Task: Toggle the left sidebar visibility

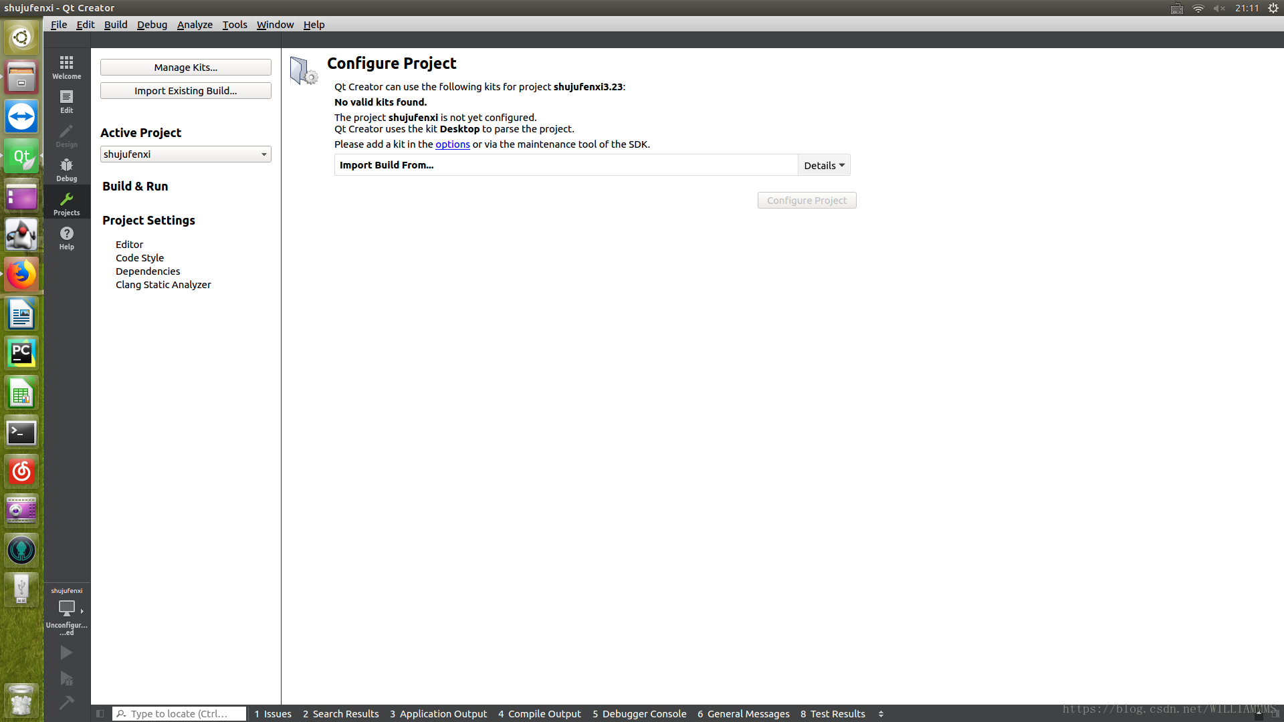Action: tap(100, 714)
